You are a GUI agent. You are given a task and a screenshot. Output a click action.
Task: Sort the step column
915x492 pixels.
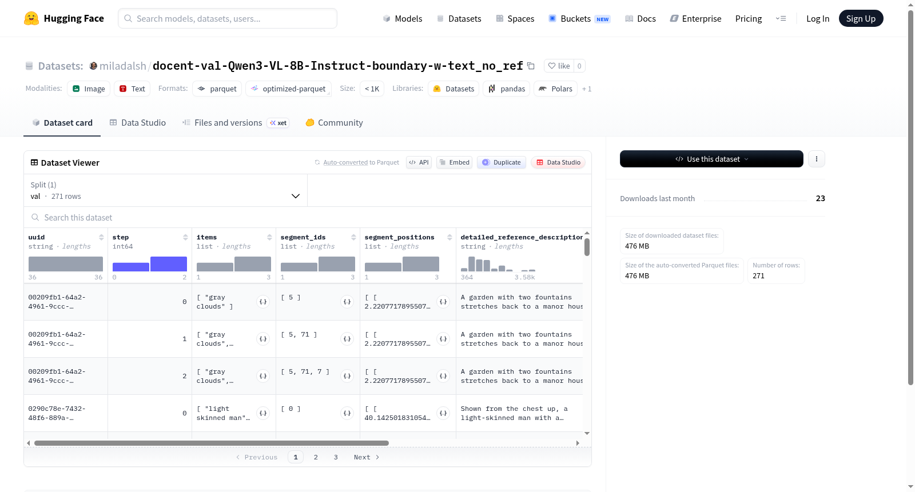coord(185,237)
